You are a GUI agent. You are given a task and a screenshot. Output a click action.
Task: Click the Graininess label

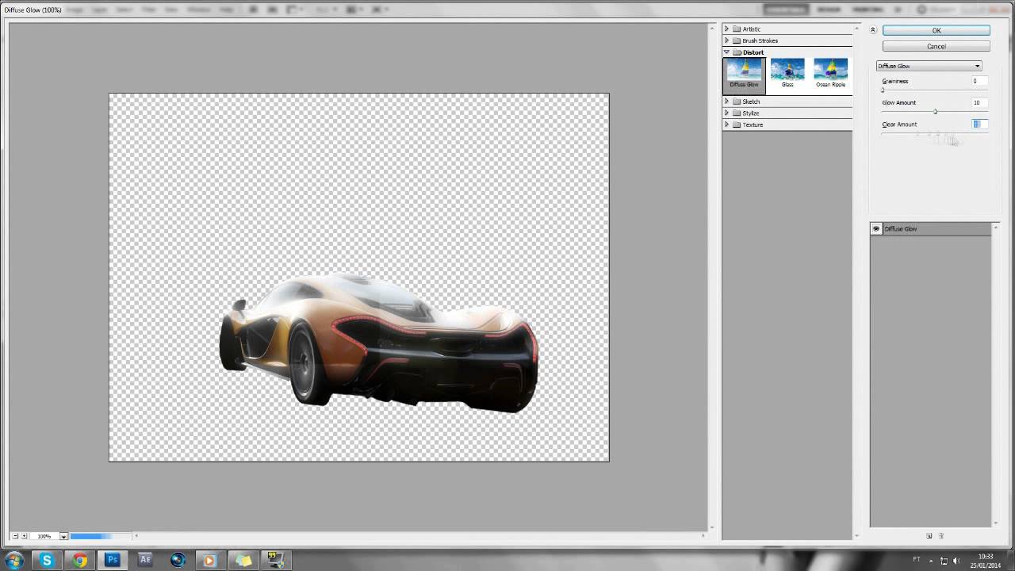coord(895,81)
